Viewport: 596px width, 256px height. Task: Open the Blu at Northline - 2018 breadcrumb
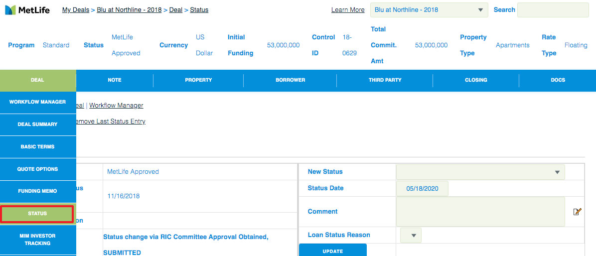[129, 10]
